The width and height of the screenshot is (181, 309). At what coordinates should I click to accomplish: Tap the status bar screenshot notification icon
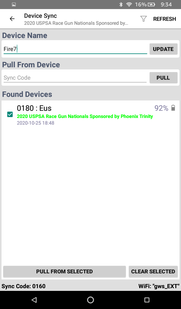point(14,5)
